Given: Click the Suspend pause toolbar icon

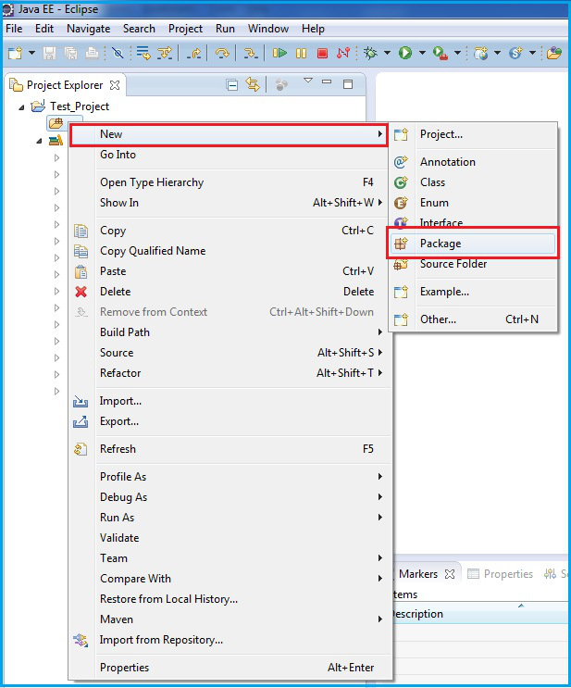Looking at the screenshot, I should point(301,54).
